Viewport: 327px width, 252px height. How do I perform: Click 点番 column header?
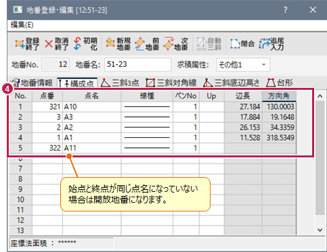coord(47,96)
